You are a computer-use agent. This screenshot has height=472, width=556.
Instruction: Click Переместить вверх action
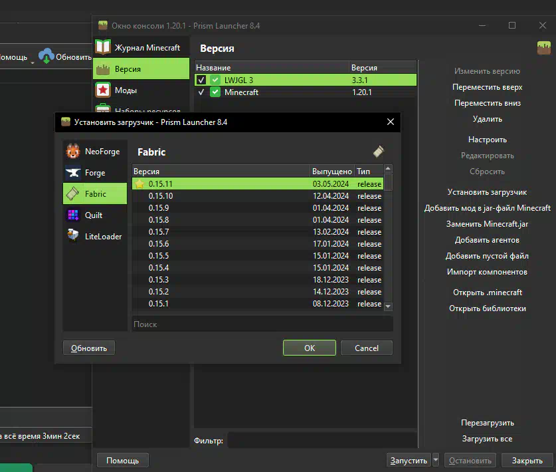point(487,87)
